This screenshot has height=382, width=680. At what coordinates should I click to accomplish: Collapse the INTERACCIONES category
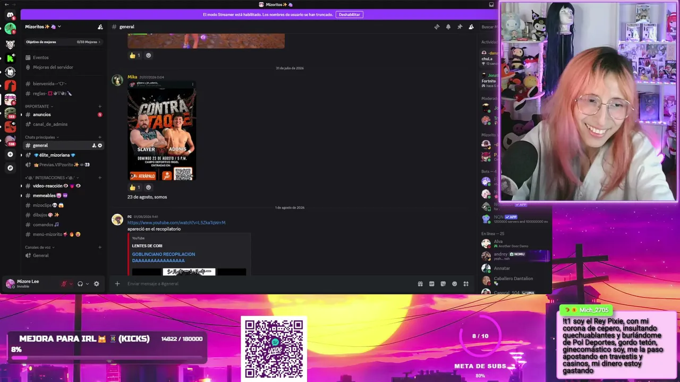52,178
